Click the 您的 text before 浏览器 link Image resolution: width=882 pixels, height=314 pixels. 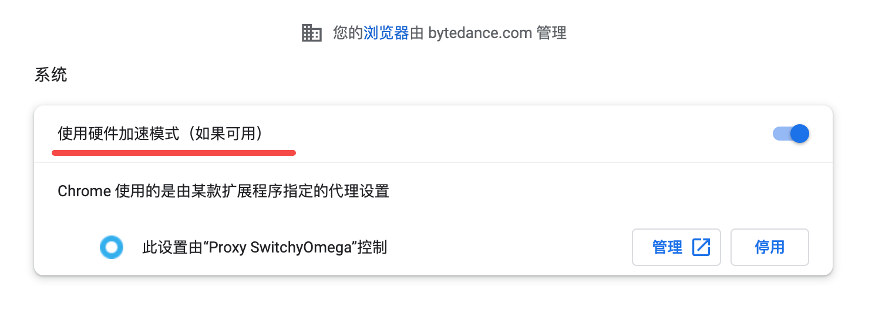point(348,33)
